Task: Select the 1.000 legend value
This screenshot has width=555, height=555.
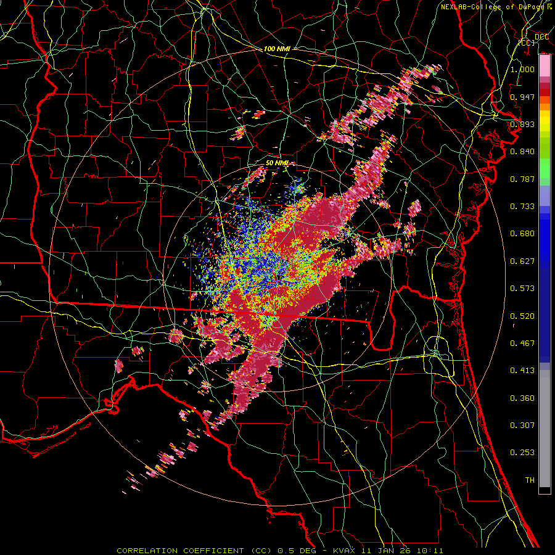Action: [522, 69]
